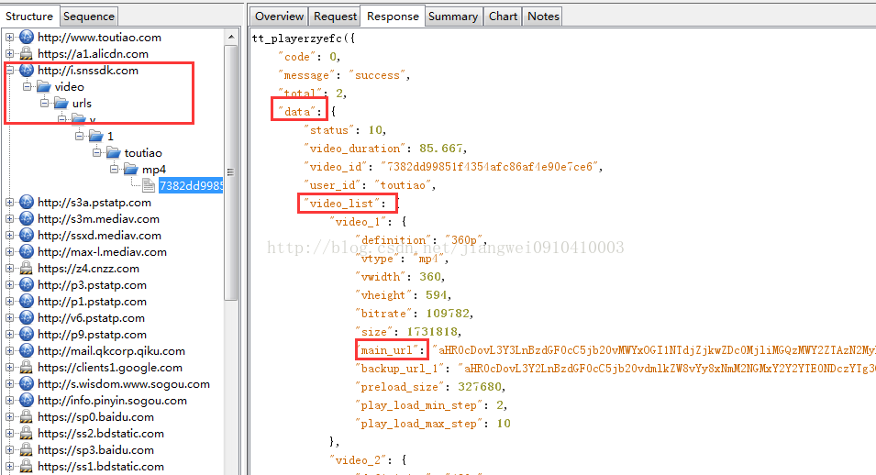
Task: Click lock icon of ss2.bdstatic.com
Action: coord(27,433)
